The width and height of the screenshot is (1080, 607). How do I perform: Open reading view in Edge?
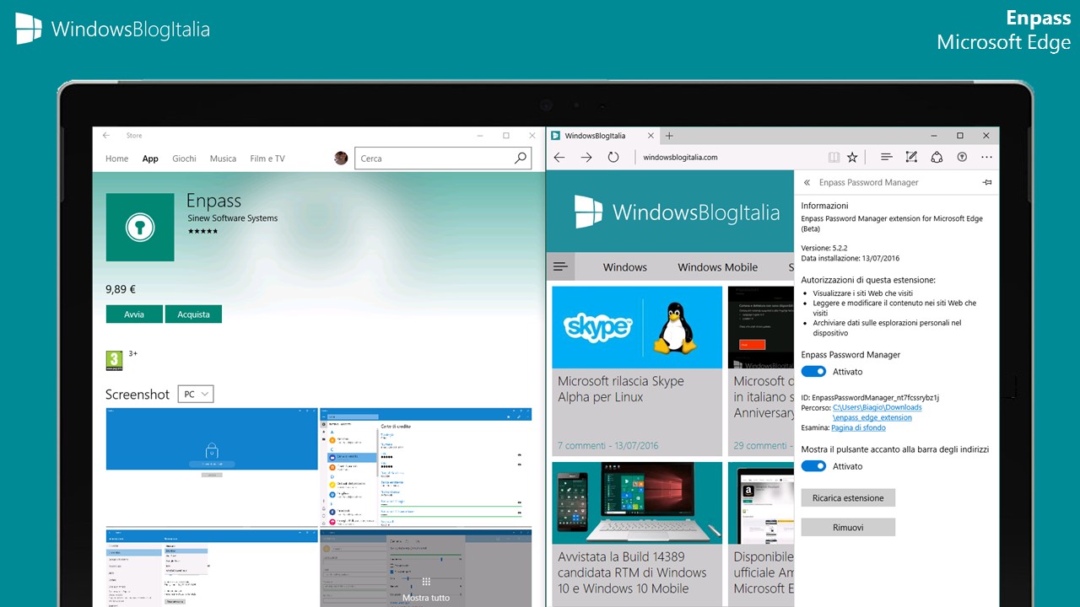tap(834, 157)
